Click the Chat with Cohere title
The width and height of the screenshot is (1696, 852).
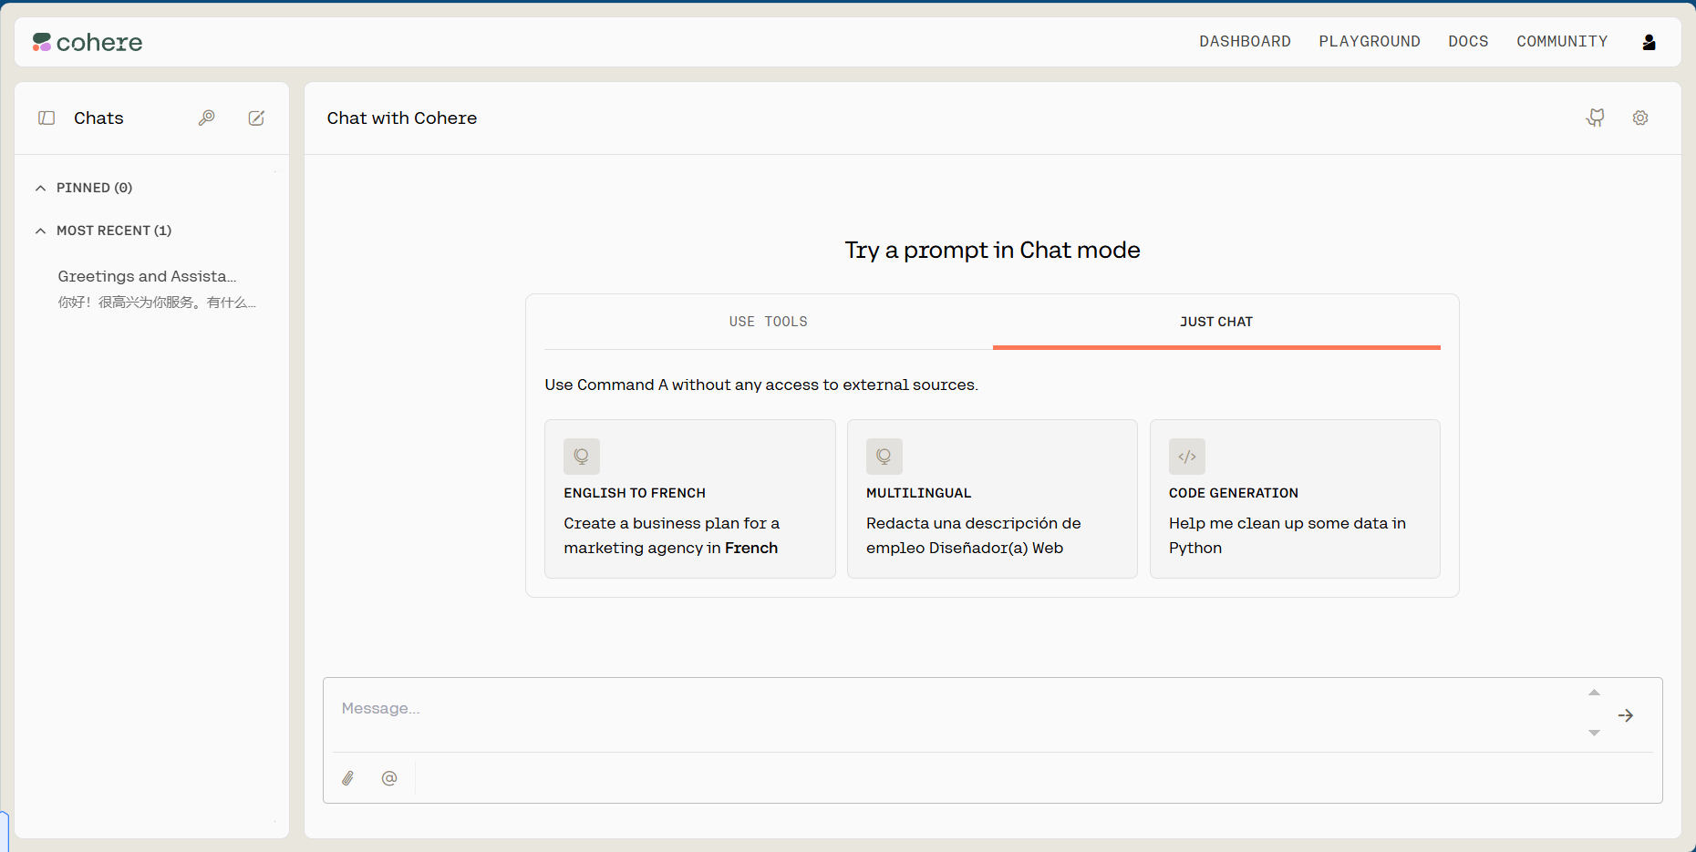402,118
